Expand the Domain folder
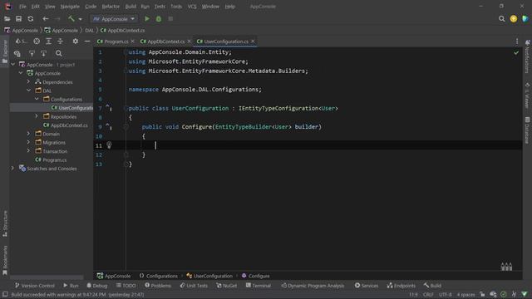The width and height of the screenshot is (532, 299). 29,134
